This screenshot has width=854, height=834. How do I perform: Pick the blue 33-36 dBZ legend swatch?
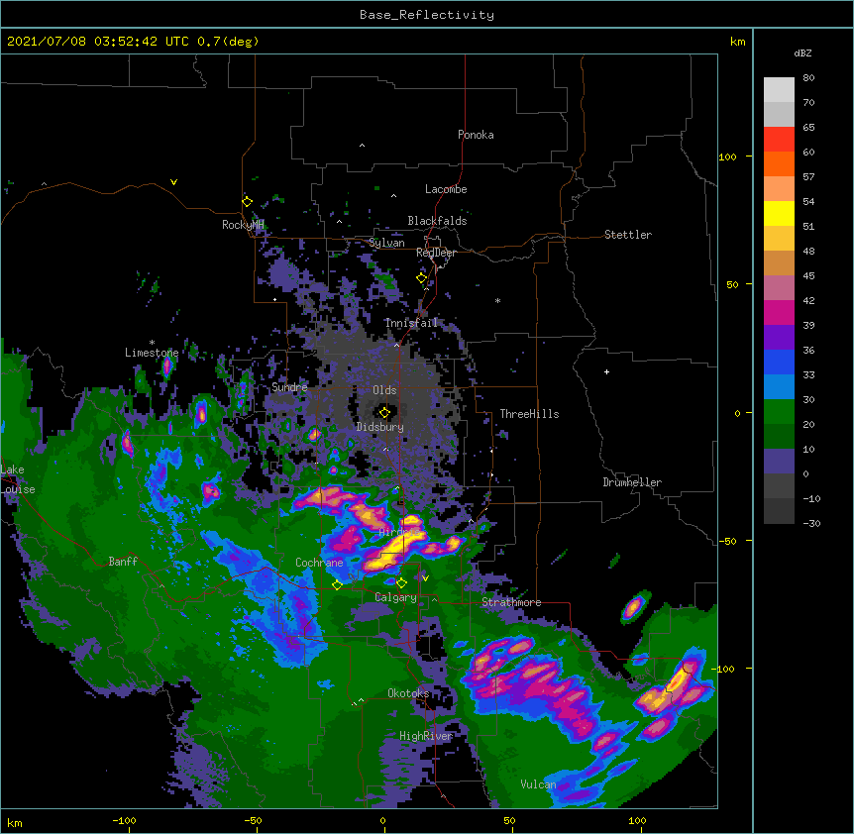[779, 362]
